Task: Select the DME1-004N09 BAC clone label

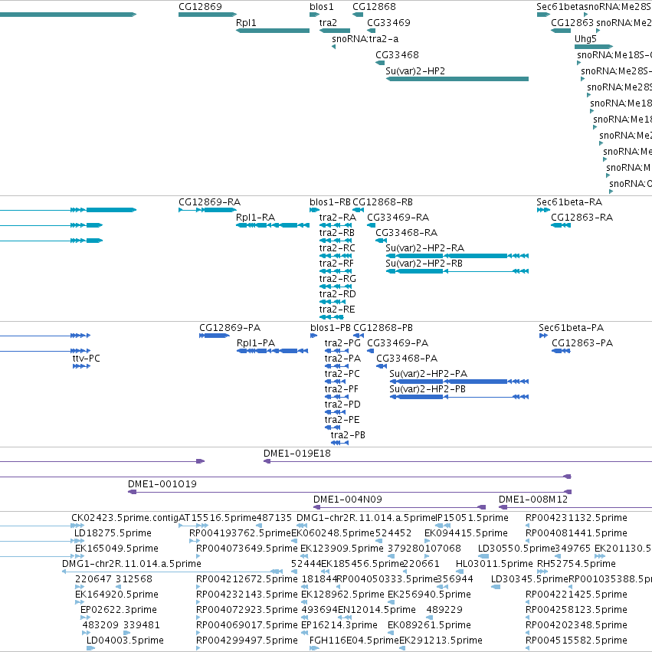Action: pos(348,500)
